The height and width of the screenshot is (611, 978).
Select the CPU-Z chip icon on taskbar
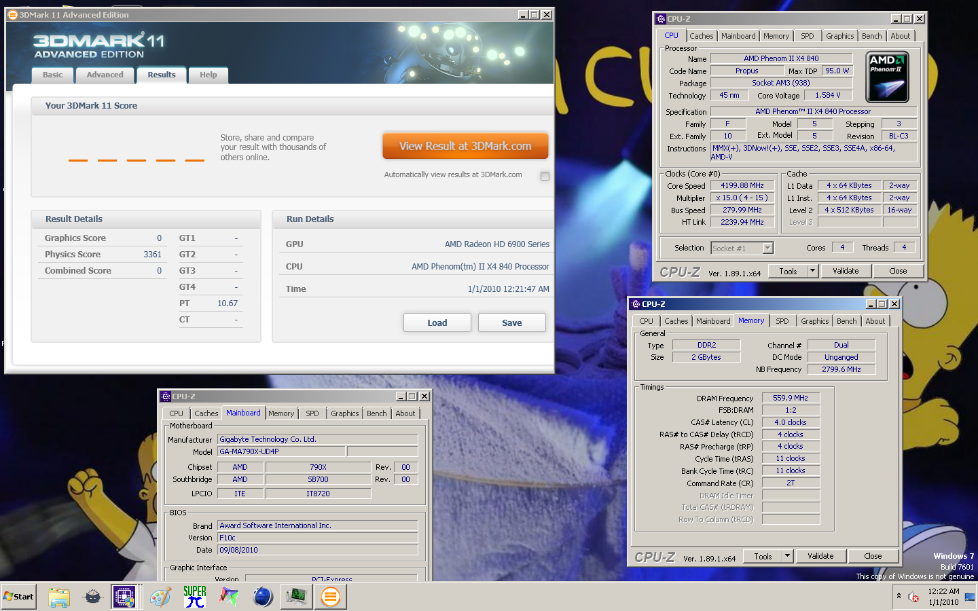(x=124, y=597)
